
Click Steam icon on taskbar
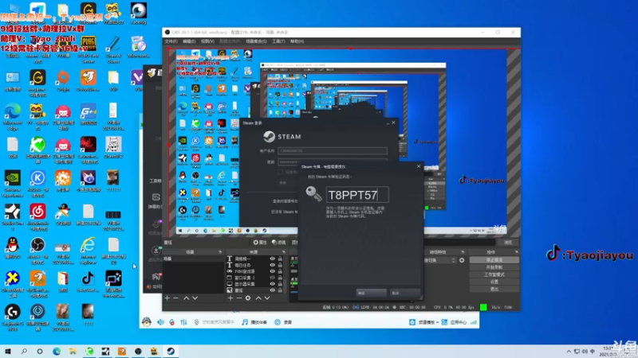171,351
